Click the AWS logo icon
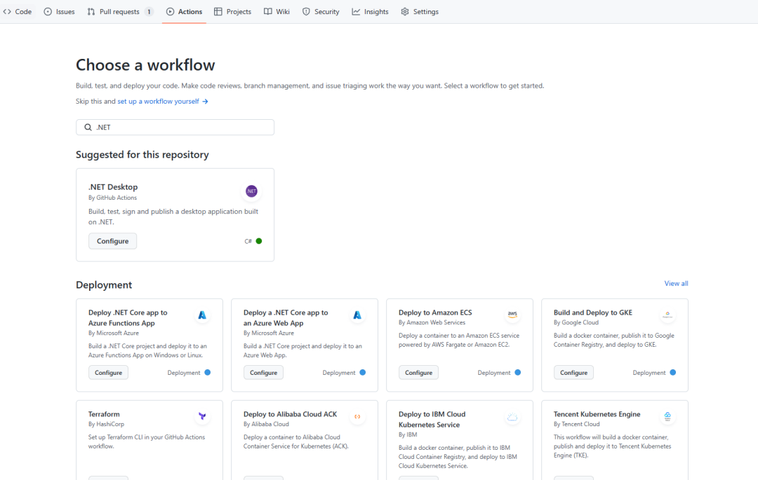Screen dimensions: 758x480 pos(512,314)
